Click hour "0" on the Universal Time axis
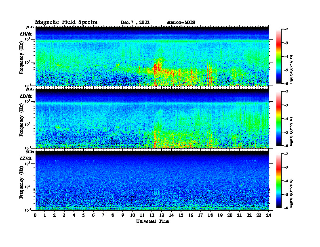Screen dimensions: 320x247 (35, 215)
